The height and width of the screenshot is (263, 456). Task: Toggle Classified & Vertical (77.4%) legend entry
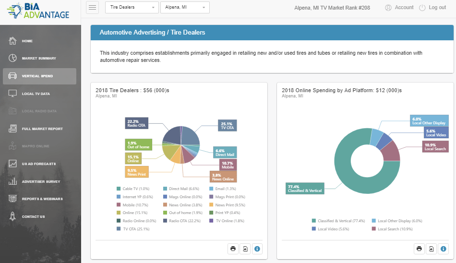[x=338, y=221]
